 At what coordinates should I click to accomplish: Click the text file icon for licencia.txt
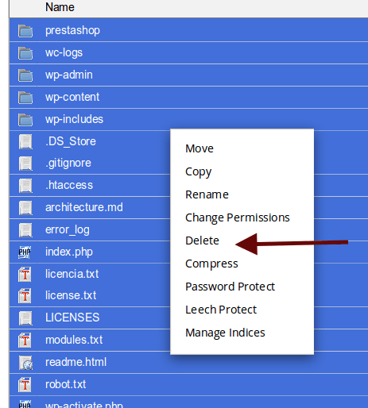[x=25, y=274]
